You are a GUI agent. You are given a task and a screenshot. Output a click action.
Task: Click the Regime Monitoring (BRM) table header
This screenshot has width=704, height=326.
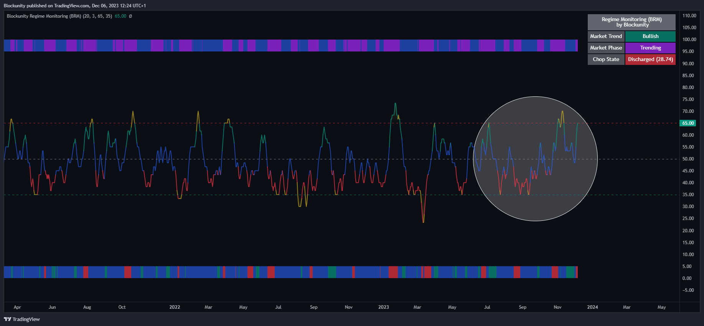pyautogui.click(x=631, y=22)
